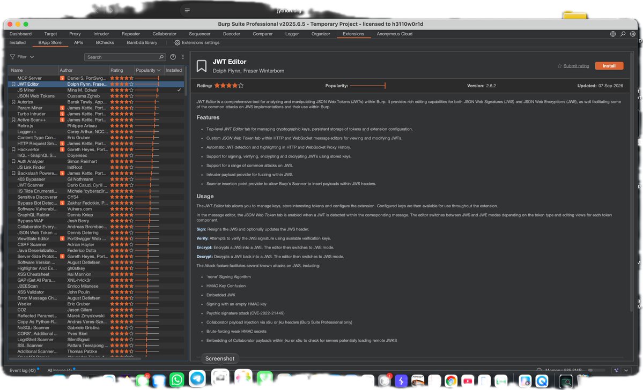Click the bookmark icon on Autorize row
643x390 pixels.
click(13, 102)
